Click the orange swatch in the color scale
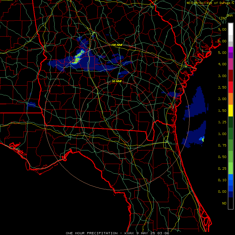Viewport: 235px width, 235px height. tap(231, 99)
